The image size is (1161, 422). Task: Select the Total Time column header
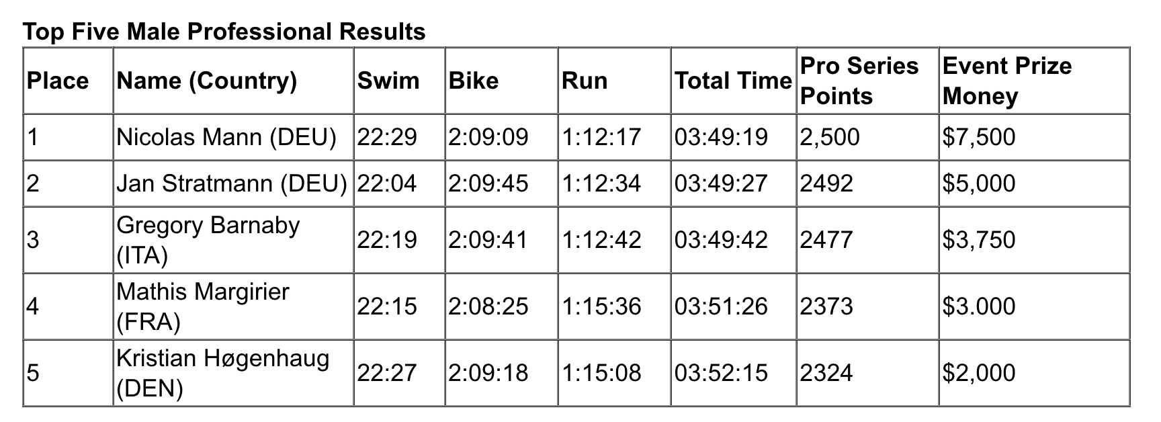(734, 81)
